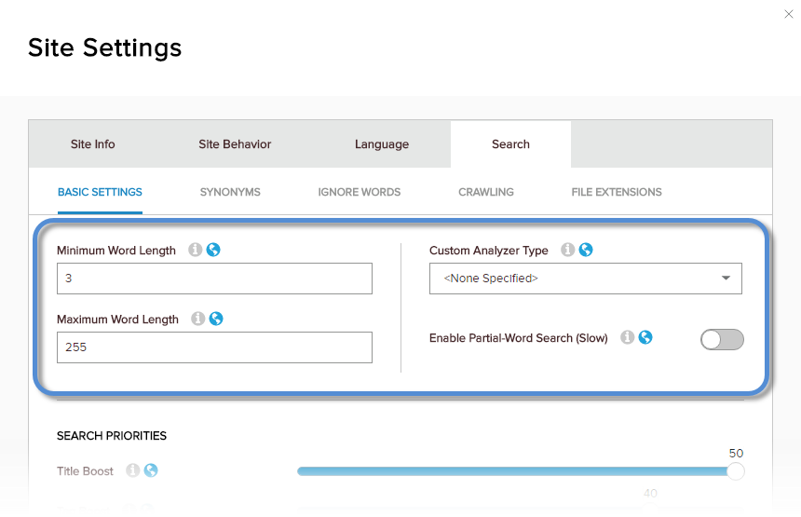Screen dimensions: 801x517
Task: Click the Title Boost label
Action: coord(85,471)
